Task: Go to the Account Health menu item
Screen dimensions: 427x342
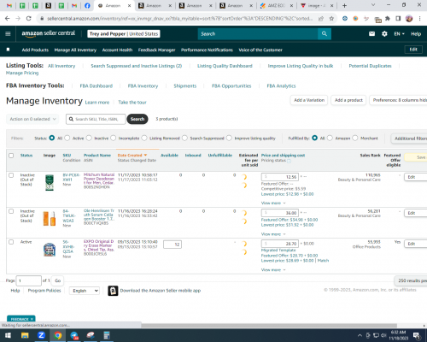Action: [x=117, y=50]
